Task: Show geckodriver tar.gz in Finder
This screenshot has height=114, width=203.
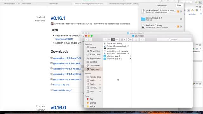Action: [181, 11]
